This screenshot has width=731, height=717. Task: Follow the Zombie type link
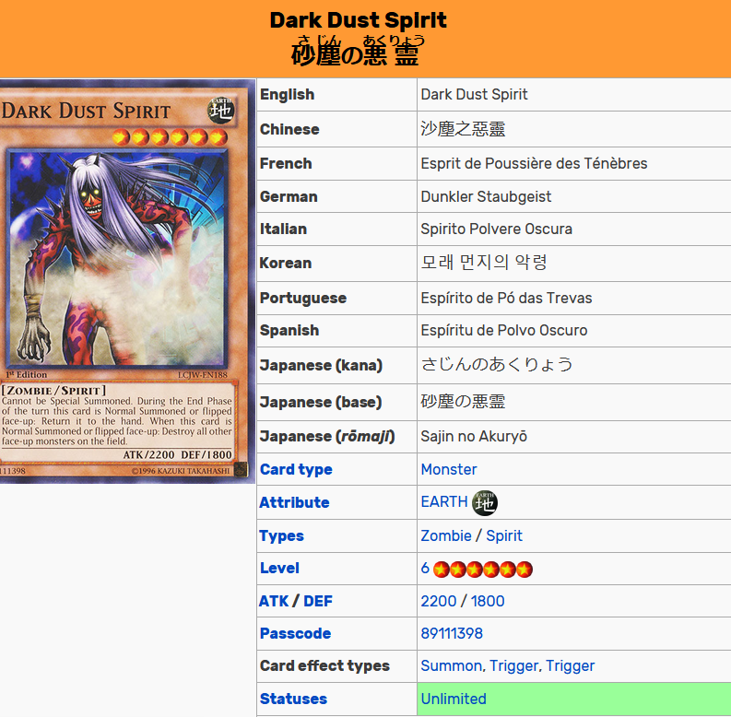(x=446, y=535)
